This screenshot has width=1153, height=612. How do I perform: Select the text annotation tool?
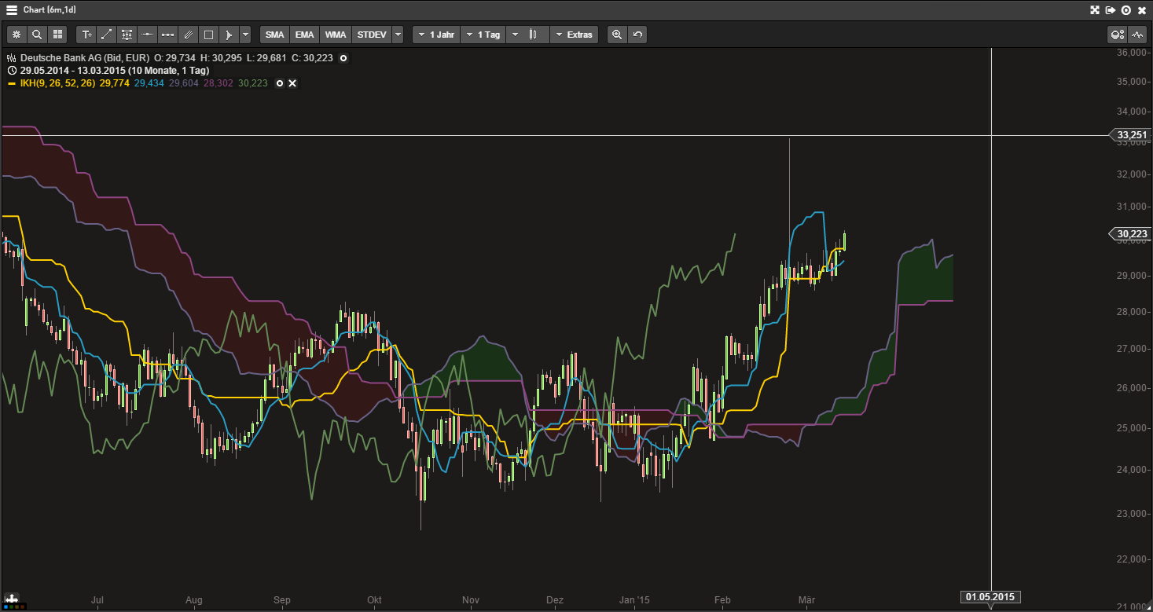coord(86,35)
